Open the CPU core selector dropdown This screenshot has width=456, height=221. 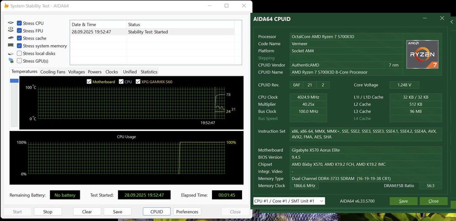click(x=289, y=201)
